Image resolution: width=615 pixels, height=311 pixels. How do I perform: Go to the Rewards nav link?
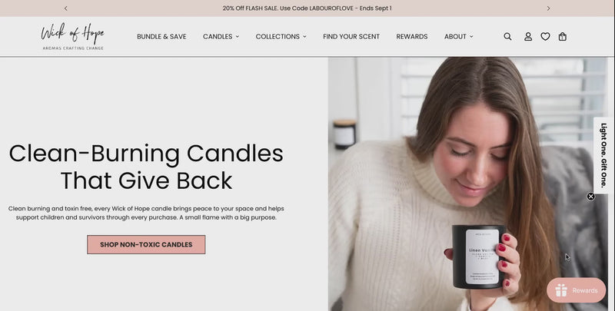tap(412, 36)
